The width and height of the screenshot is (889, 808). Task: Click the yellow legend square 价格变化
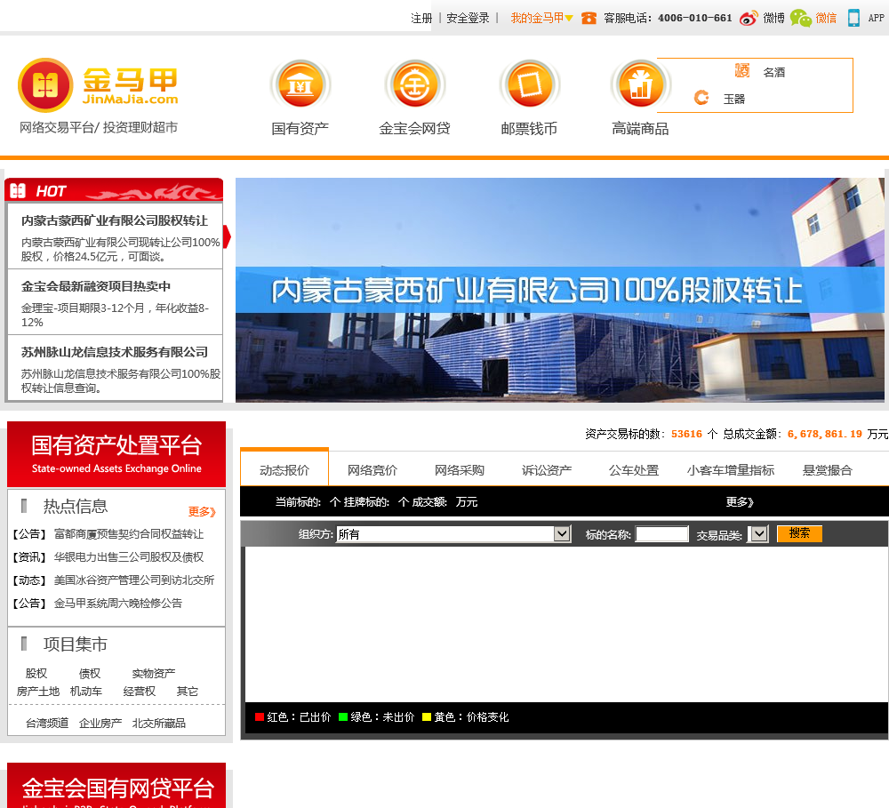coord(427,716)
